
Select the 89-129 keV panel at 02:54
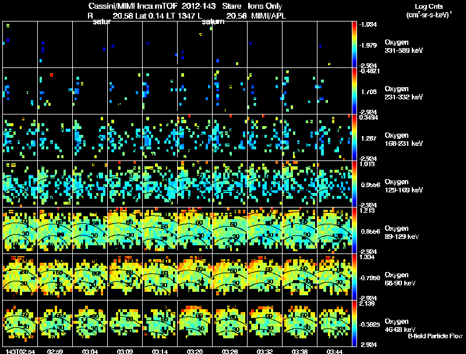coord(20,230)
